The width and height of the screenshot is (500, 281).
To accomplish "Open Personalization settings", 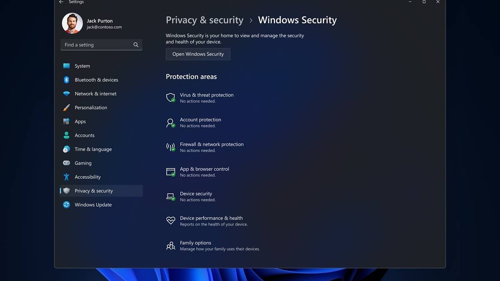I will click(x=101, y=107).
